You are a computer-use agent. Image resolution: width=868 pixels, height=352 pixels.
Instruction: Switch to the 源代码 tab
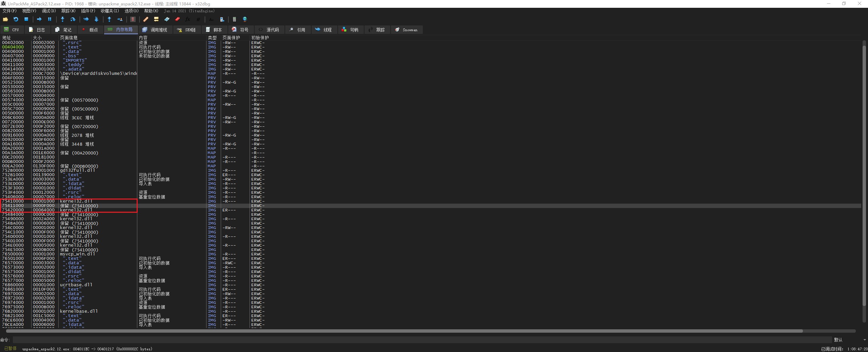269,30
